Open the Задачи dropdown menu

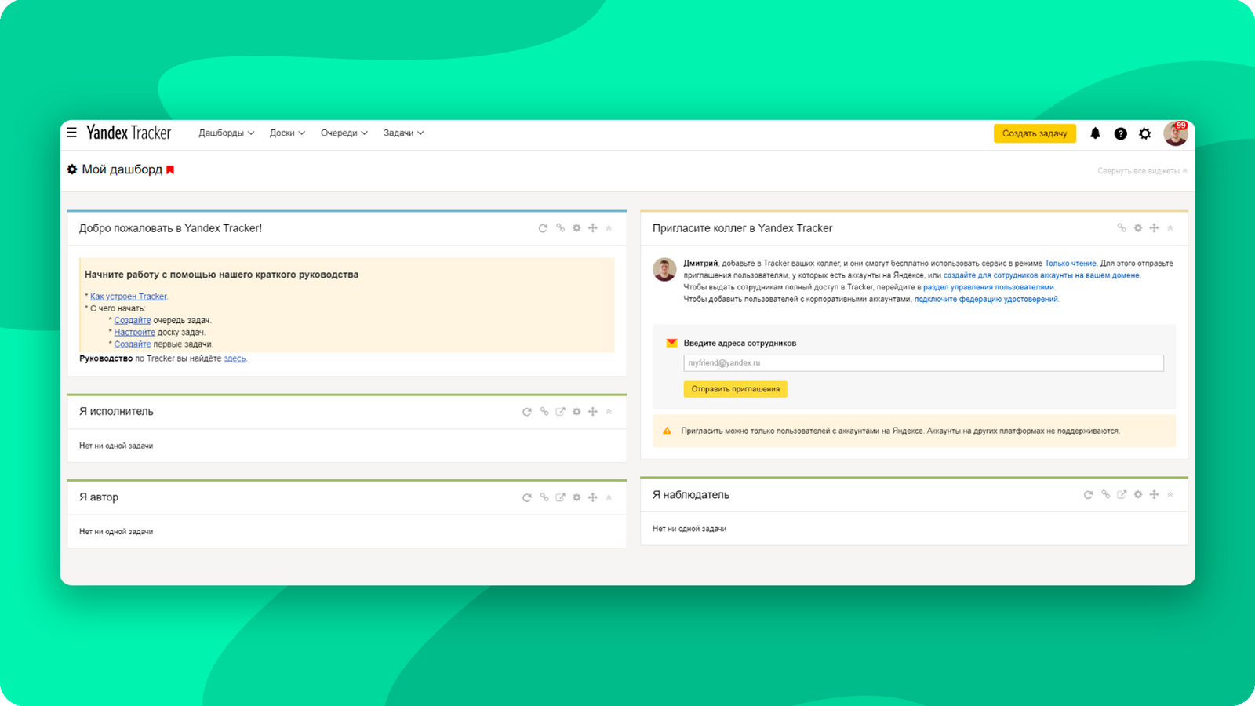403,133
